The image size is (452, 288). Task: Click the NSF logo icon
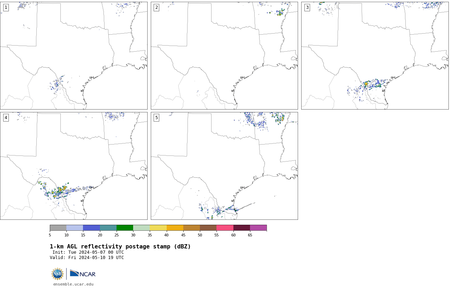point(58,274)
